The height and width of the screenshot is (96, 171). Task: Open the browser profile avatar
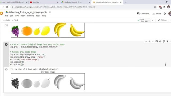pyautogui.click(x=169, y=7)
